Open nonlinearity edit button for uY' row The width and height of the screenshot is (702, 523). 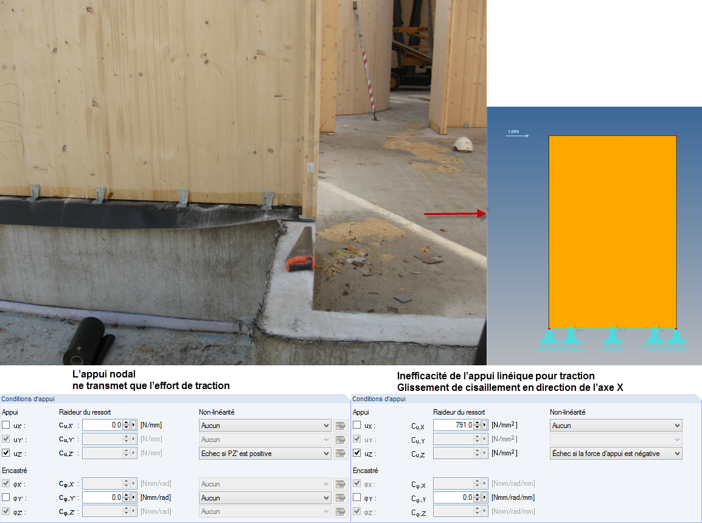click(x=340, y=439)
